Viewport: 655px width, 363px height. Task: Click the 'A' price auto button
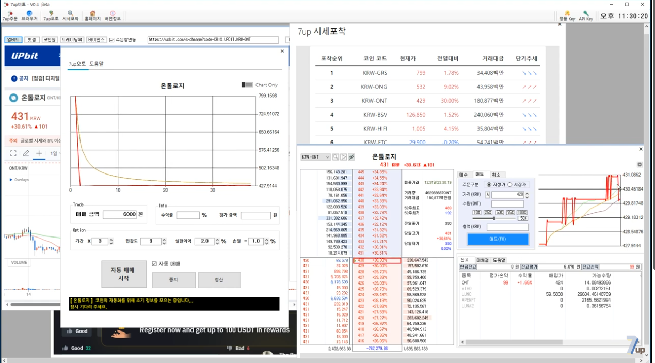(488, 195)
